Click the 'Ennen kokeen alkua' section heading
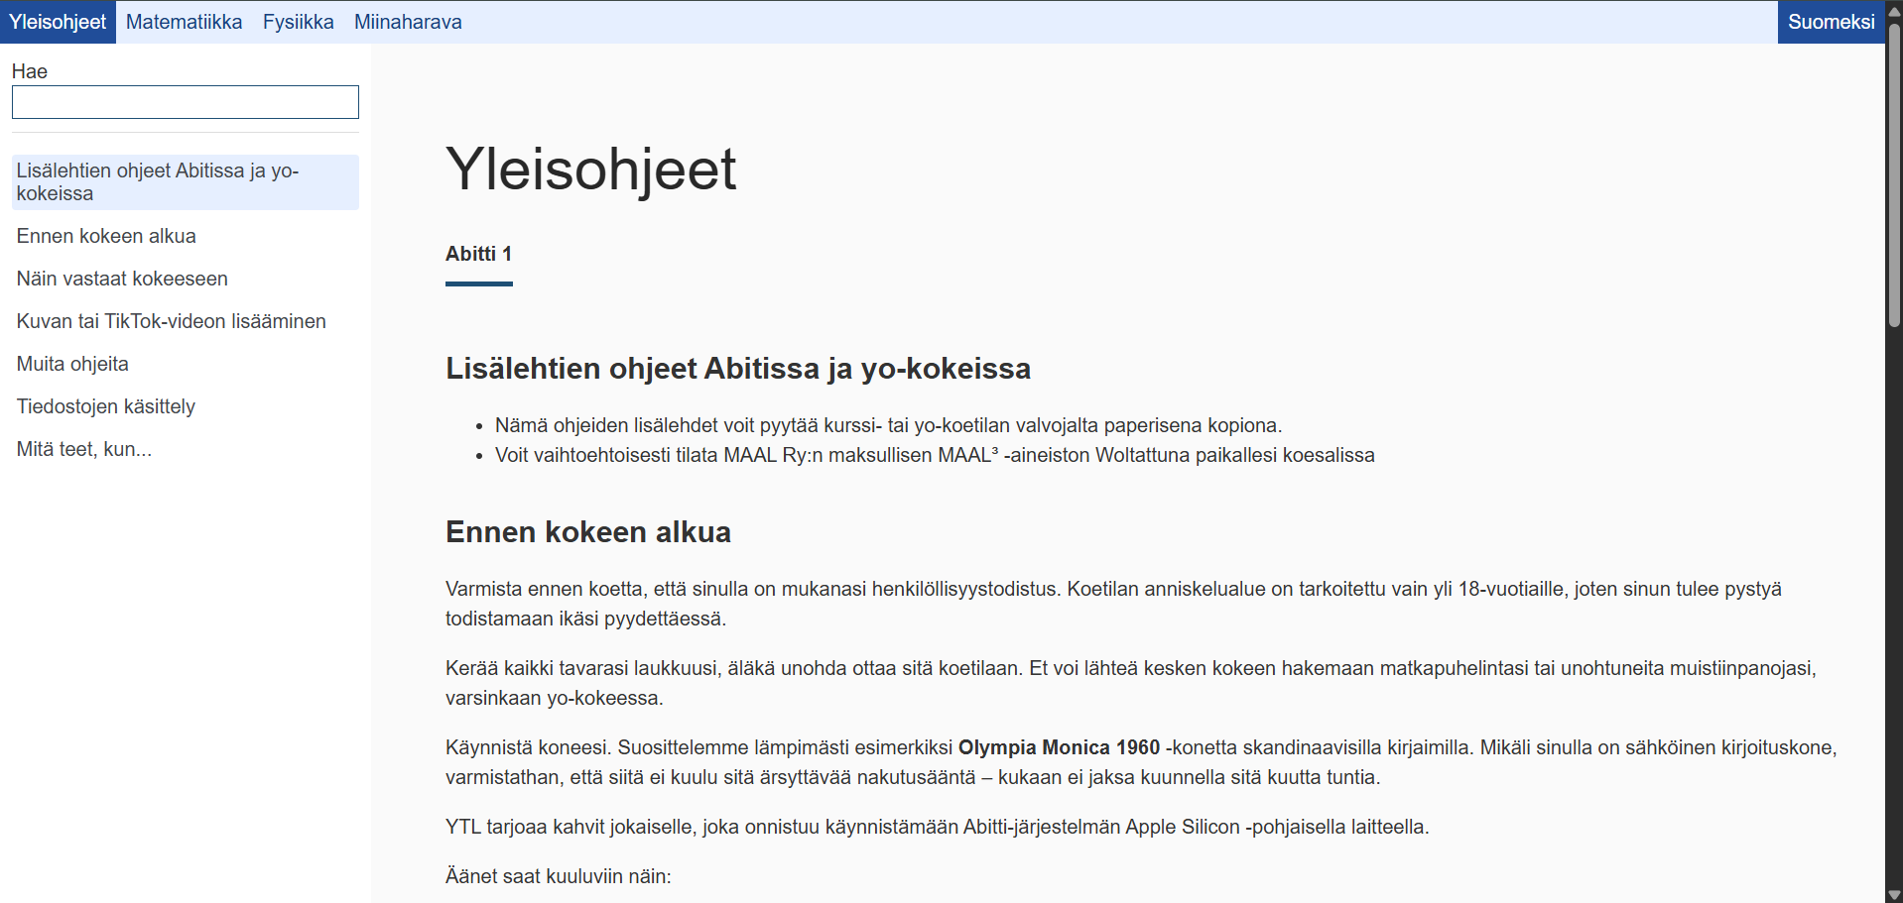This screenshot has width=1903, height=903. click(587, 532)
